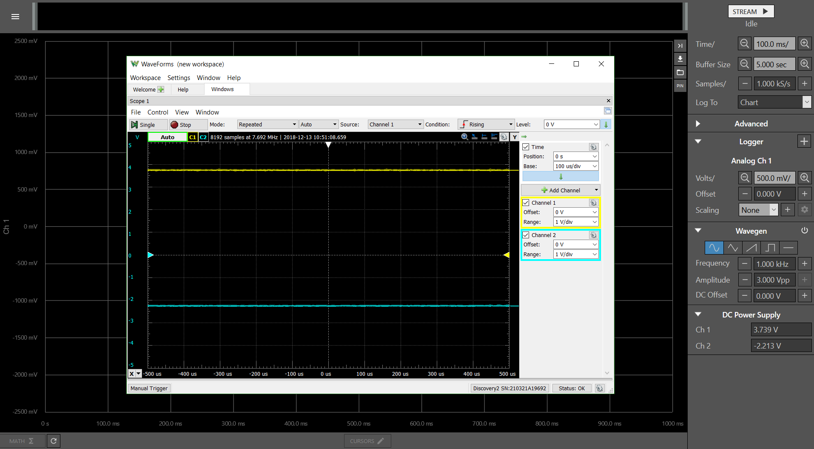This screenshot has height=449, width=814.
Task: Collapse the DC Power Supply section
Action: pos(698,315)
